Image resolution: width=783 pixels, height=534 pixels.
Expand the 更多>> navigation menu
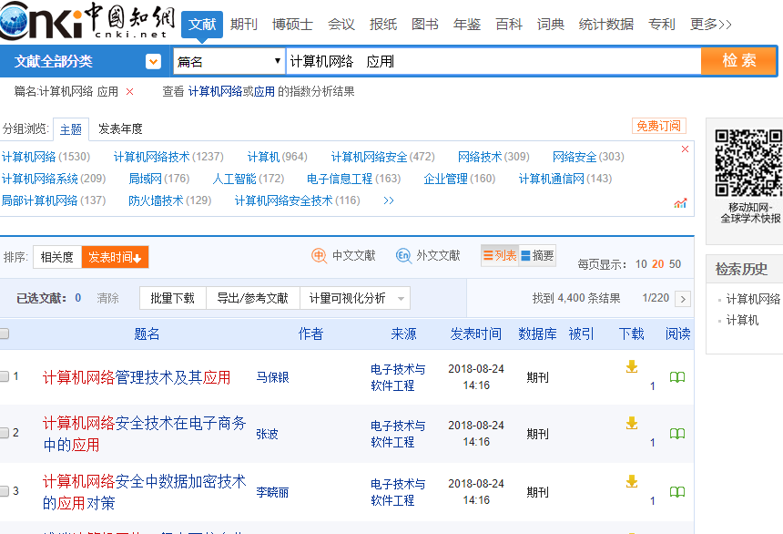coord(710,24)
